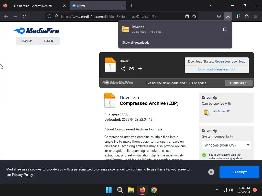Toggle reader view icon in address bar
This screenshot has height=196, width=262.
coord(187,16)
